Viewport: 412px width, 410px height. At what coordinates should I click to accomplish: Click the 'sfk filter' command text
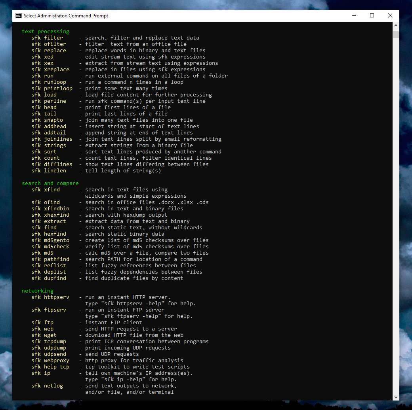coord(47,38)
